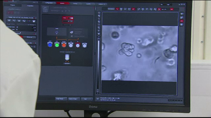Click the third camera settings toolbar icon
The height and width of the screenshot is (118, 211).
pyautogui.click(x=19, y=21)
